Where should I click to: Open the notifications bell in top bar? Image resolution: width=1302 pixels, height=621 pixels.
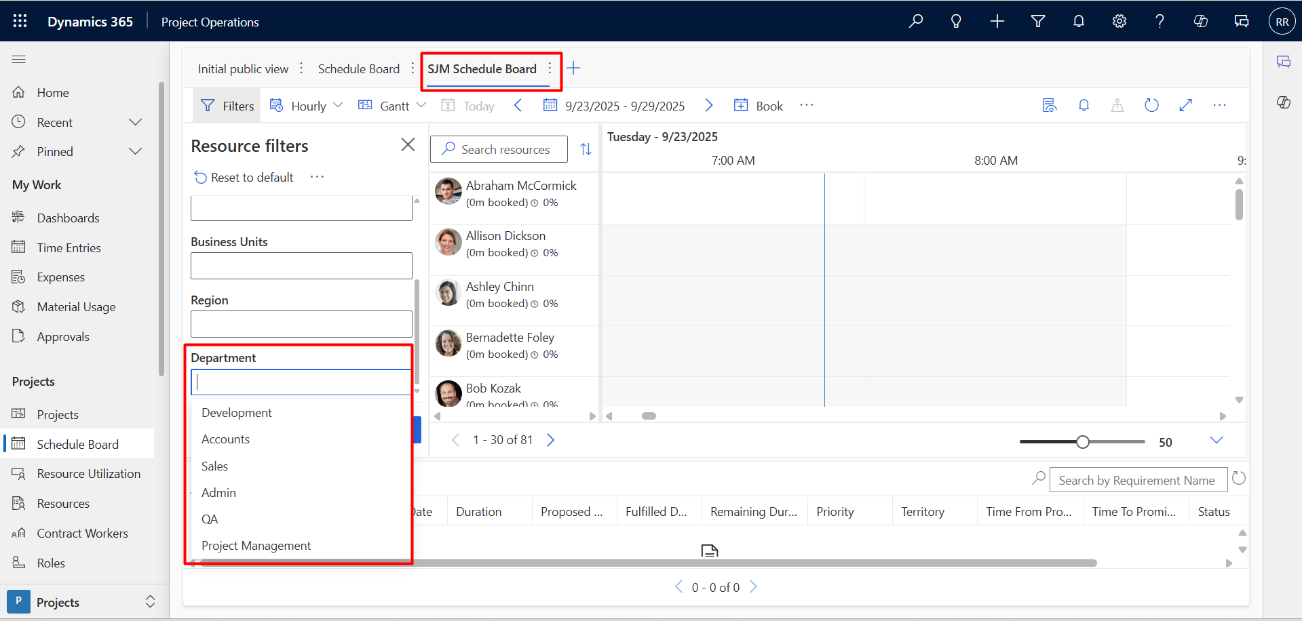click(1078, 22)
